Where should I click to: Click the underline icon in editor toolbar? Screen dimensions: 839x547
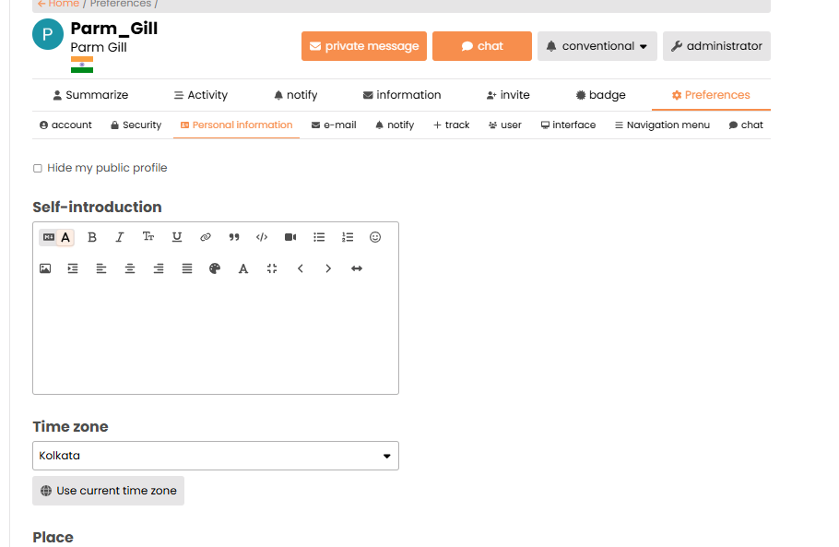pos(177,237)
